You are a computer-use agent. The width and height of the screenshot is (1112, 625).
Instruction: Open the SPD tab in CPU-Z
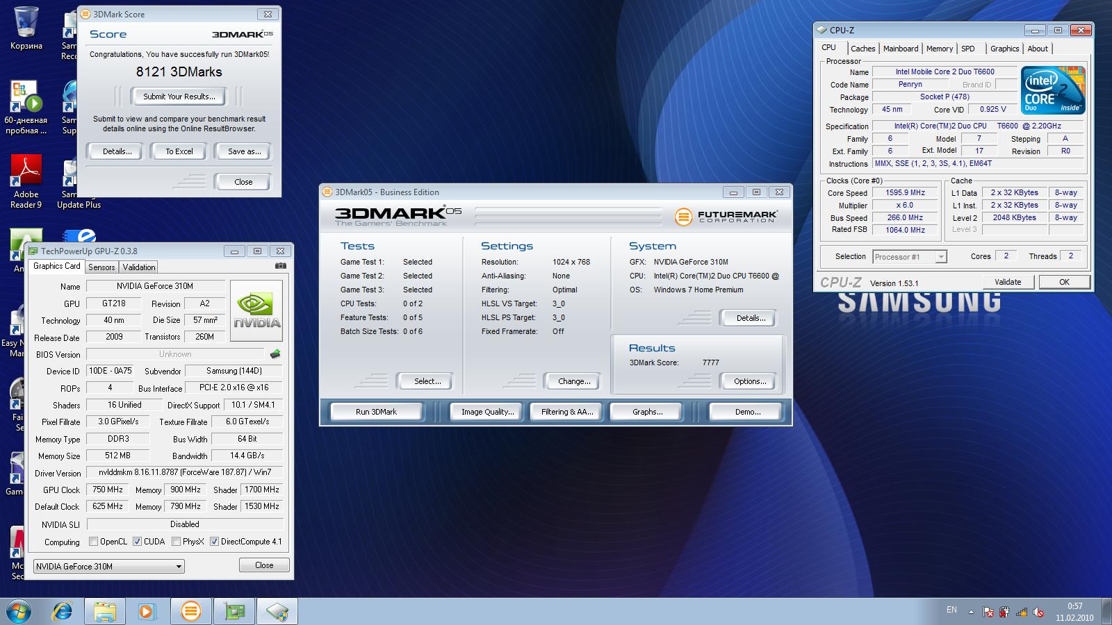click(x=968, y=49)
